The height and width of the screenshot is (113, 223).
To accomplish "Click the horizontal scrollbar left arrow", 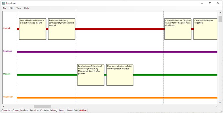I will coord(4,107).
